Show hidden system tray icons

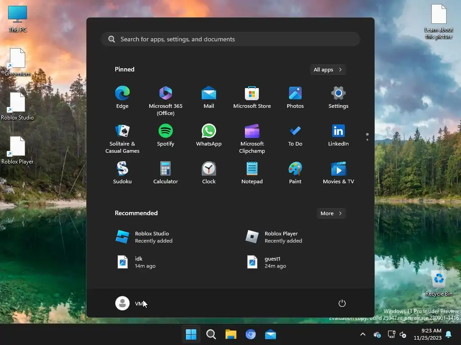363,334
